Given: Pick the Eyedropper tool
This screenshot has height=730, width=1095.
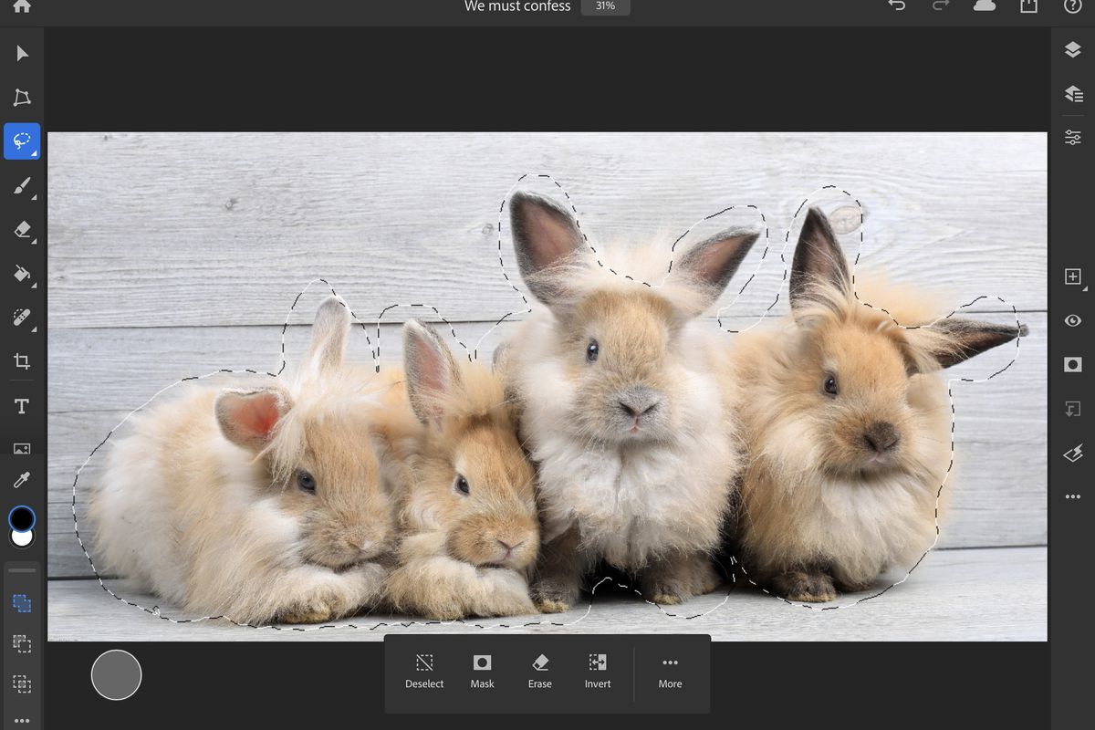Looking at the screenshot, I should [x=22, y=478].
